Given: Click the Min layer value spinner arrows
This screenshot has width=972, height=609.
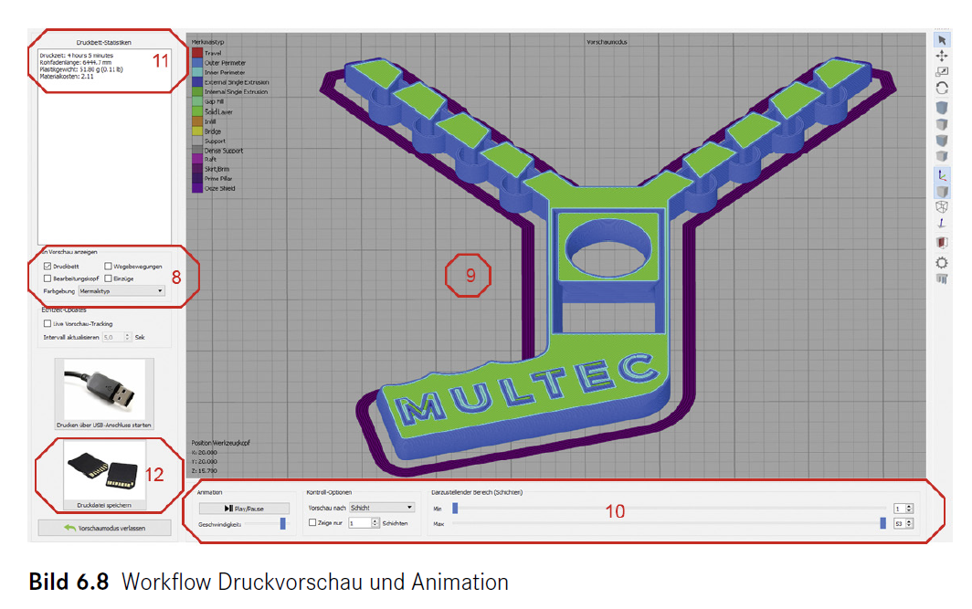Looking at the screenshot, I should (x=909, y=508).
